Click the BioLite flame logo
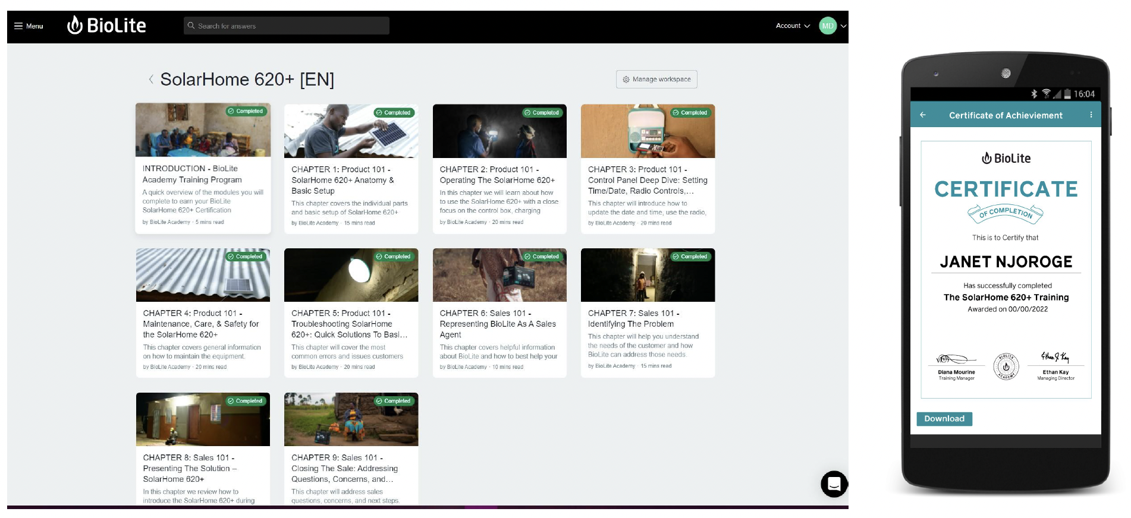Viewport: 1131px width, 518px height. [x=75, y=25]
